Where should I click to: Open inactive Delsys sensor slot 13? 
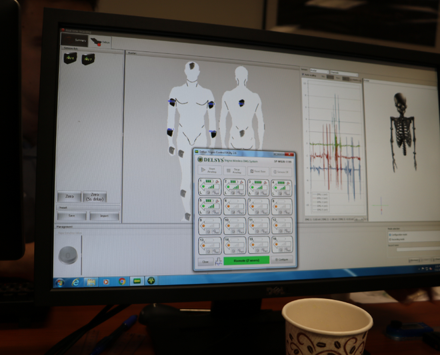tap(209, 245)
